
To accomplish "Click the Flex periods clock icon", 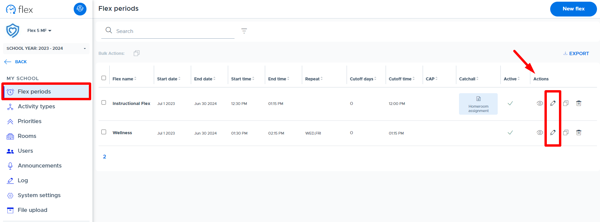I will pos(10,92).
